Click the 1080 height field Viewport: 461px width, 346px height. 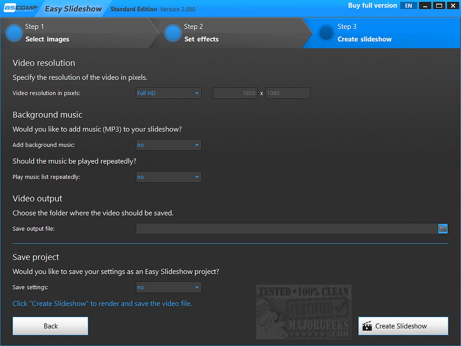[288, 93]
